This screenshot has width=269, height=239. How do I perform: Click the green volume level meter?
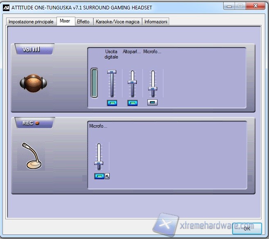coord(94,83)
